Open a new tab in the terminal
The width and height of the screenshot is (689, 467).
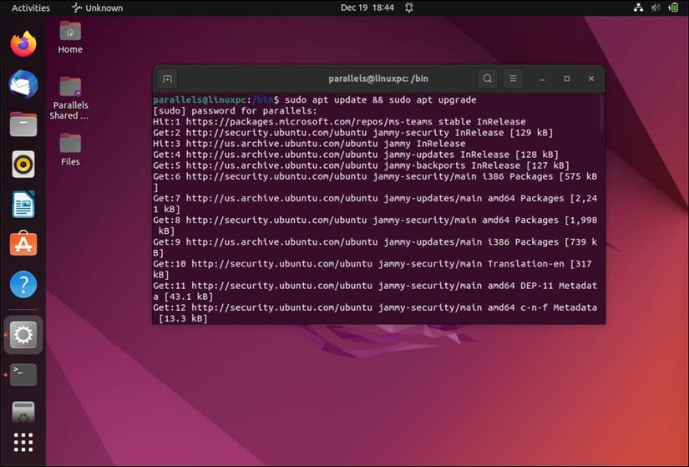click(167, 79)
